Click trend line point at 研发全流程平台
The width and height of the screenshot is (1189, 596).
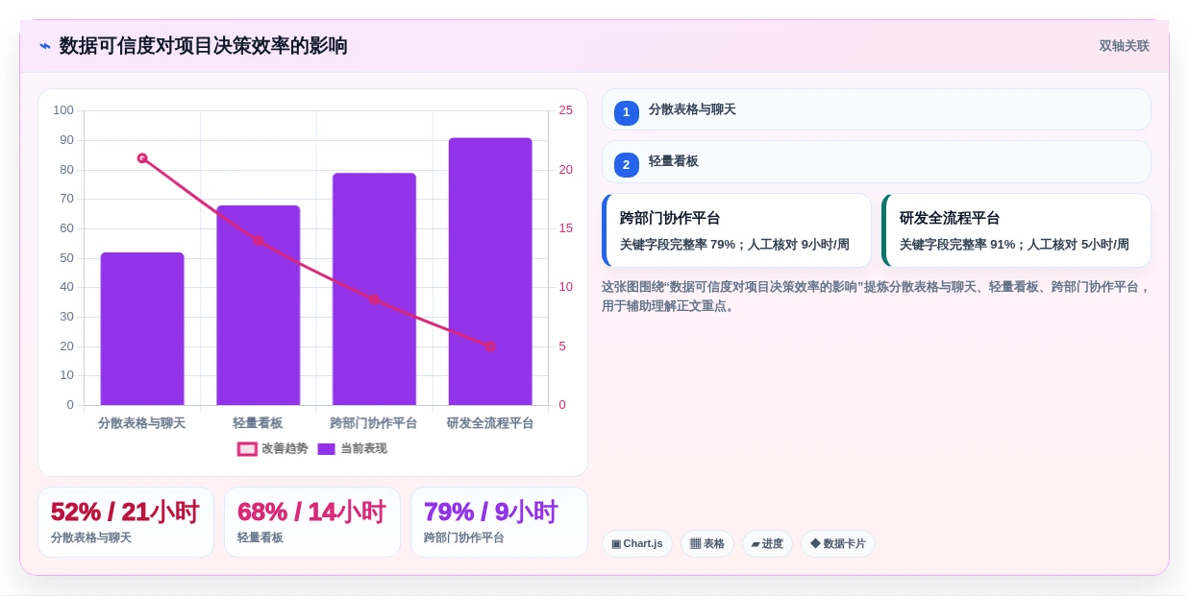(x=490, y=346)
